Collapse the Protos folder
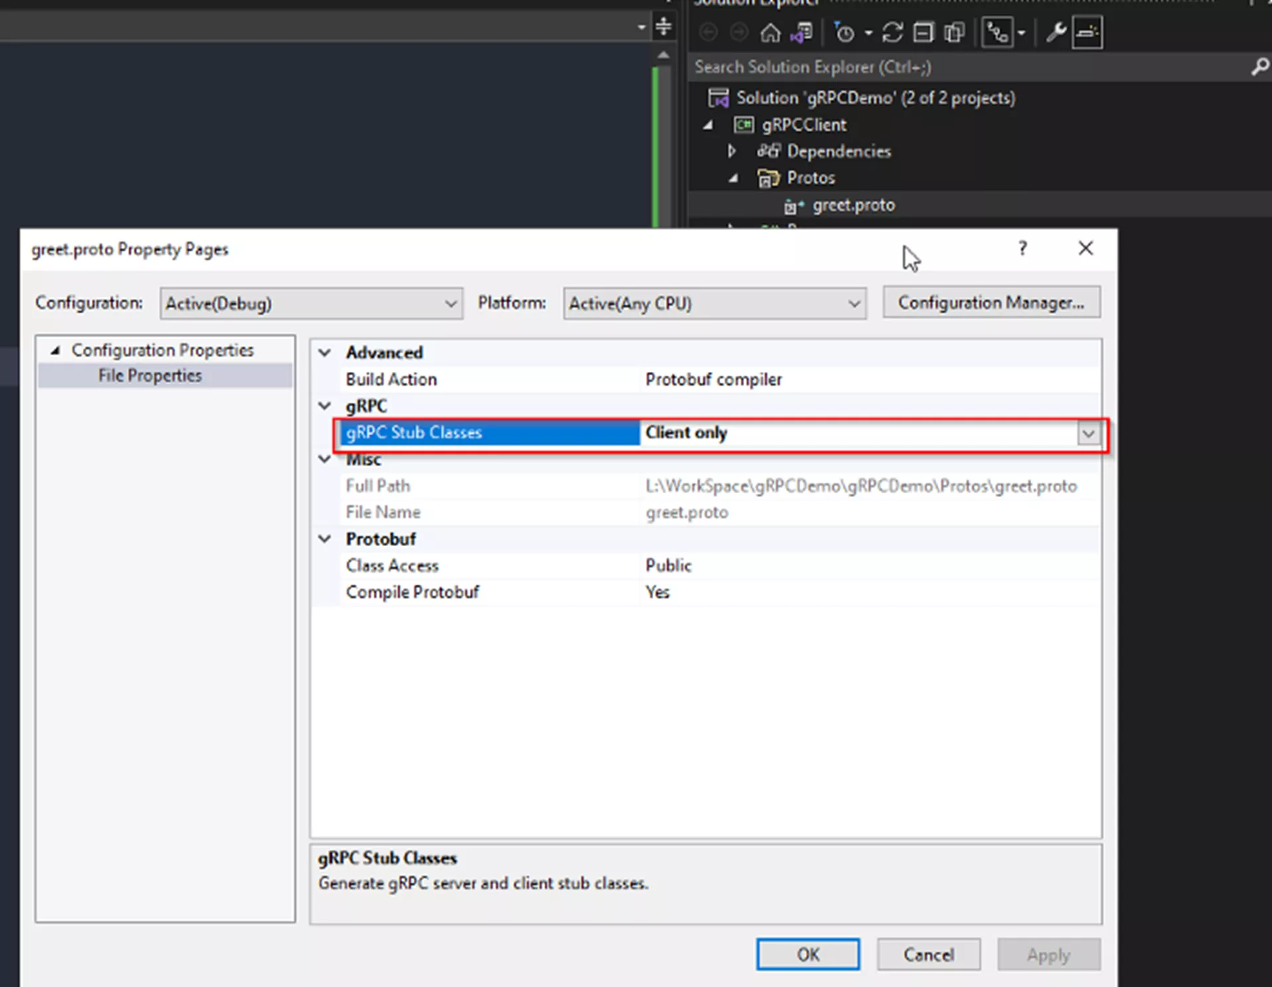This screenshot has height=987, width=1272. point(733,178)
